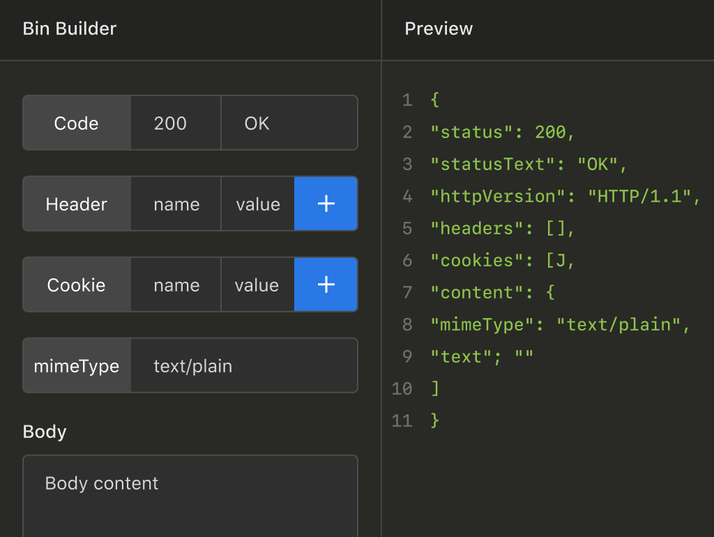Switch to the Preview panel heading
Viewport: 714px width, 537px height.
pyautogui.click(x=439, y=29)
